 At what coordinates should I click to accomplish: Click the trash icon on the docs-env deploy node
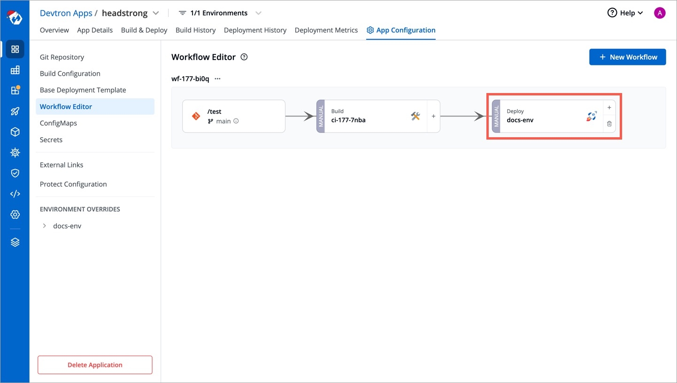coord(609,124)
